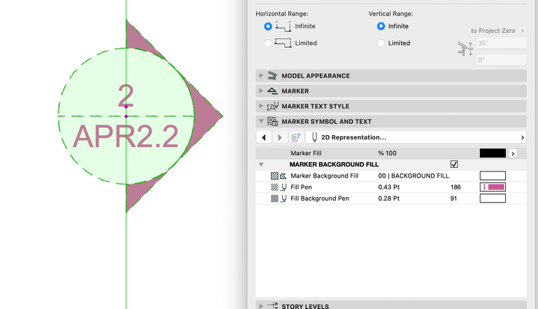Select the Fill Pen 0.43 Pt value
This screenshot has height=309, width=538.
coord(389,187)
